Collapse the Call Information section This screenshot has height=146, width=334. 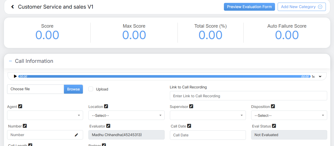click(10, 61)
